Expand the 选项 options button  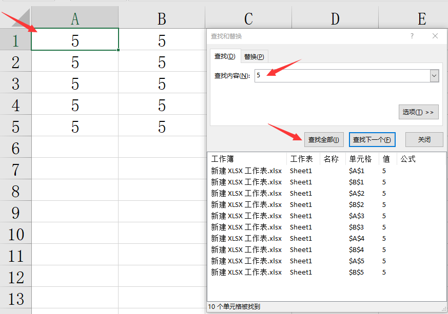pos(418,112)
